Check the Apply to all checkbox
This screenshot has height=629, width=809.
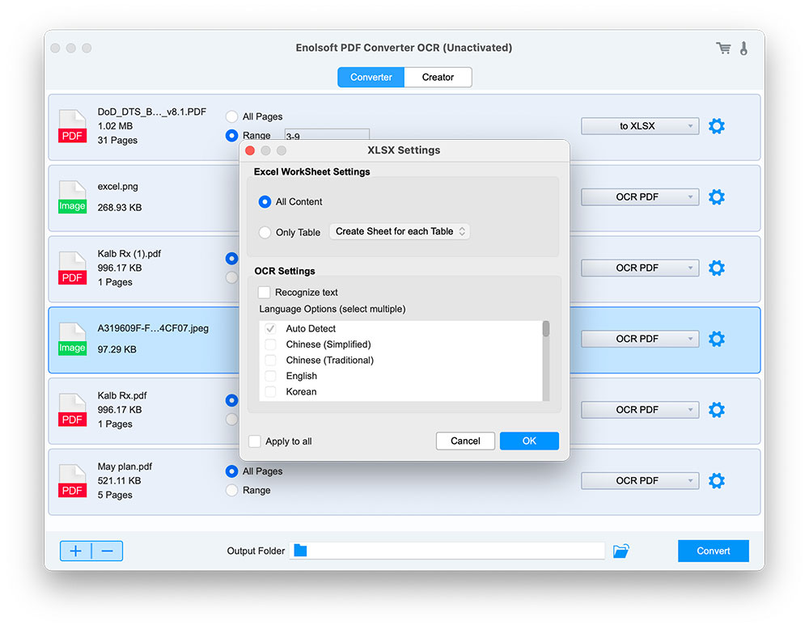point(256,441)
